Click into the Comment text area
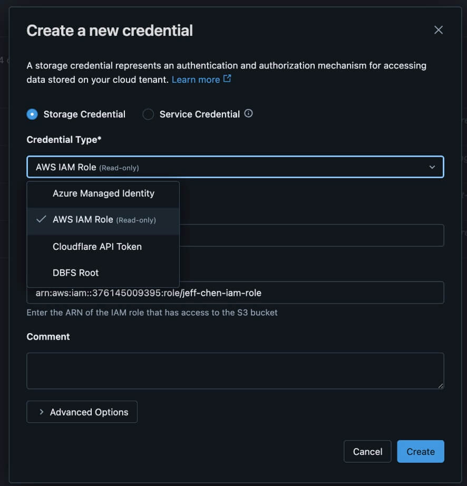 [235, 371]
